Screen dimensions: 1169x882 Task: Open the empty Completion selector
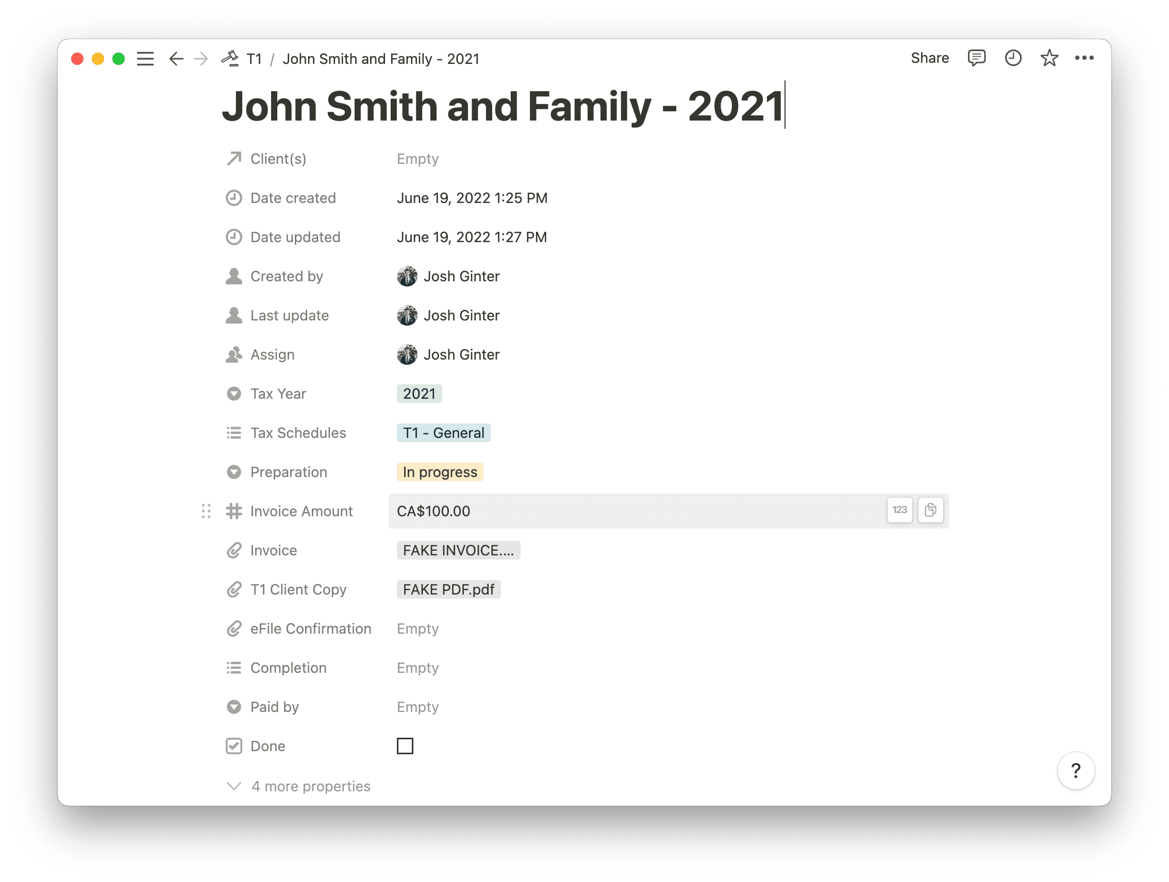(417, 668)
